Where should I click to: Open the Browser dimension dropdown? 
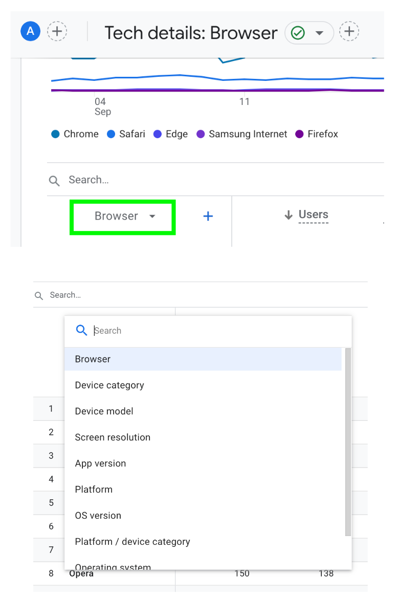(x=123, y=217)
